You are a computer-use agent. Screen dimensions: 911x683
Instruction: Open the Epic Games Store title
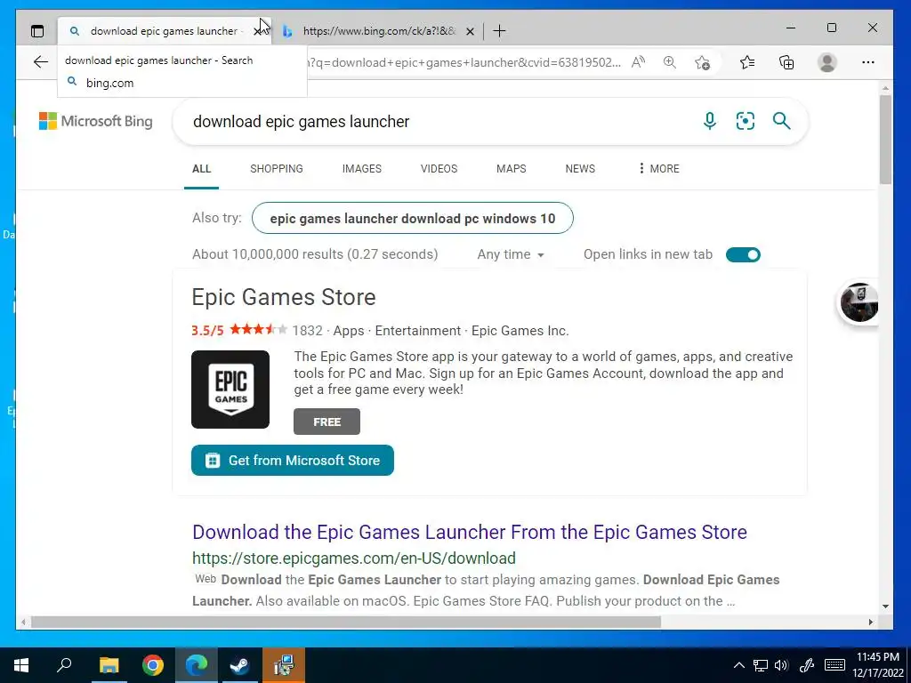(284, 297)
